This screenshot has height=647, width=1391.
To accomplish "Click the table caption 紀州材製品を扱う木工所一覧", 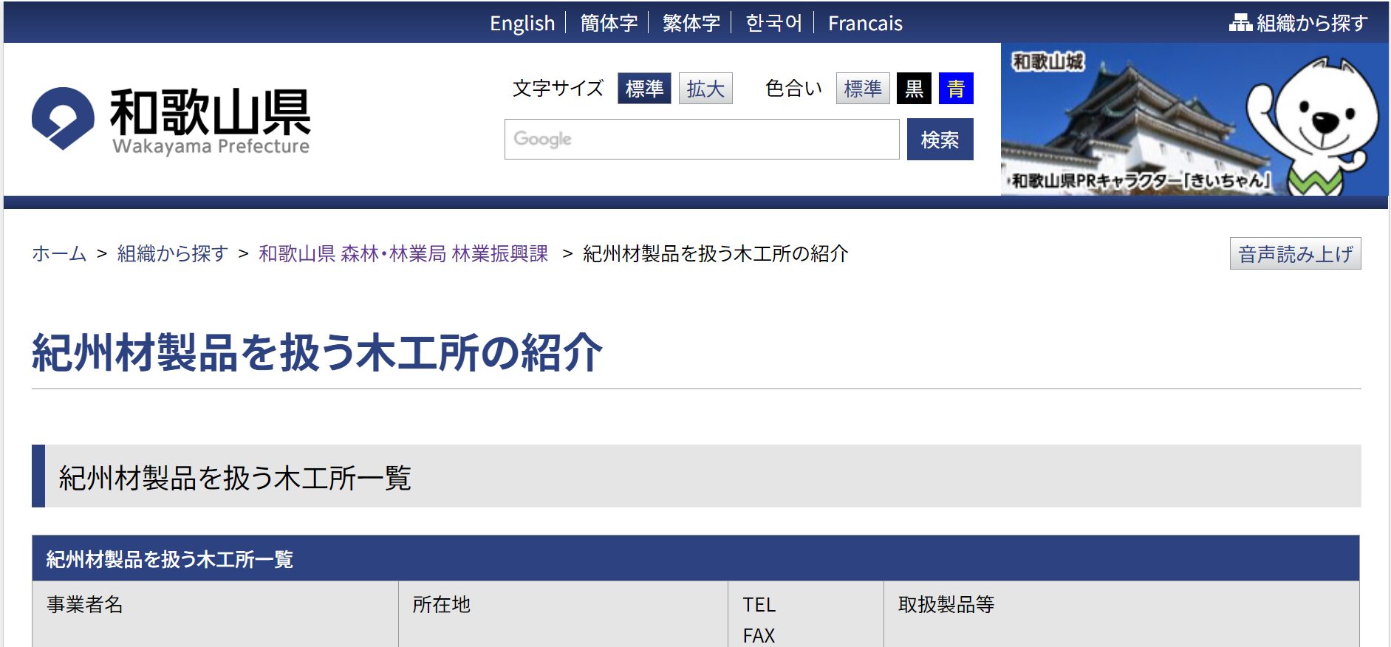I will [169, 559].
